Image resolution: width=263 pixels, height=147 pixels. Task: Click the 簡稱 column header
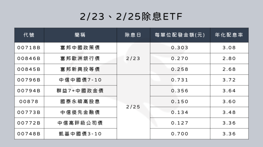pyautogui.click(x=80, y=35)
